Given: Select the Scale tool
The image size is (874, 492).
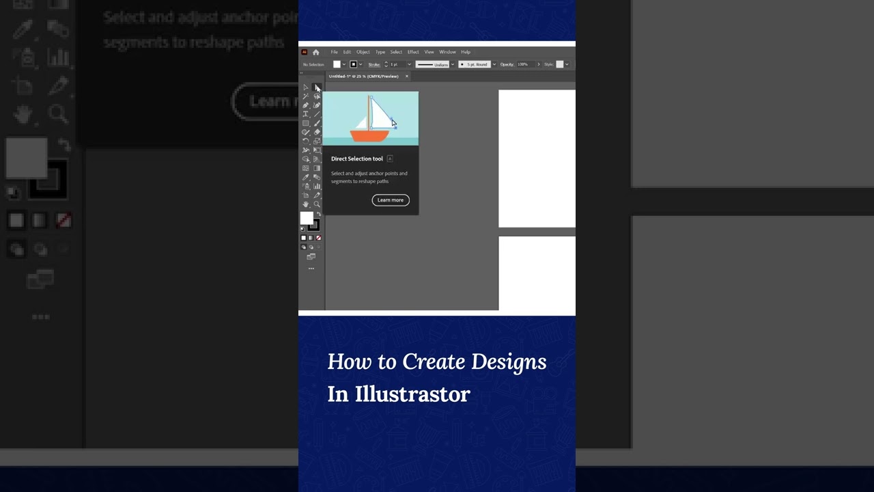Looking at the screenshot, I should (317, 141).
